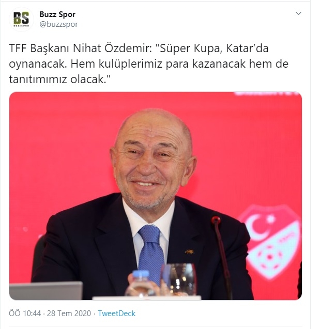Screen dimensions: 321x329
Task: Click the tweet's last line "tanıtımımız olacak."
Action: pyautogui.click(x=59, y=80)
